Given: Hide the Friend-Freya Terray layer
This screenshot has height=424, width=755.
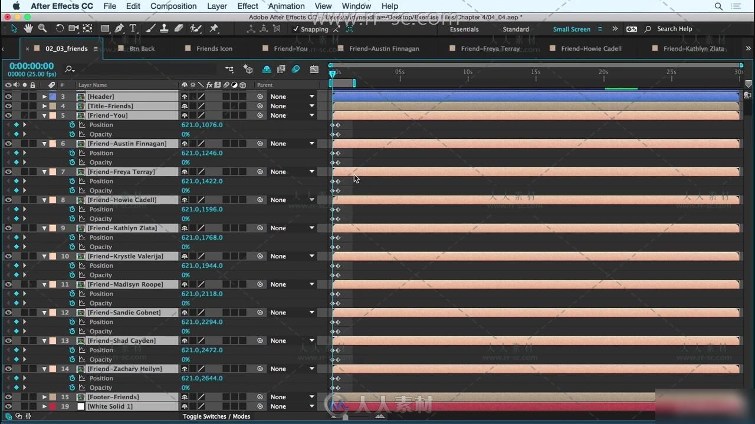Looking at the screenshot, I should click(8, 172).
